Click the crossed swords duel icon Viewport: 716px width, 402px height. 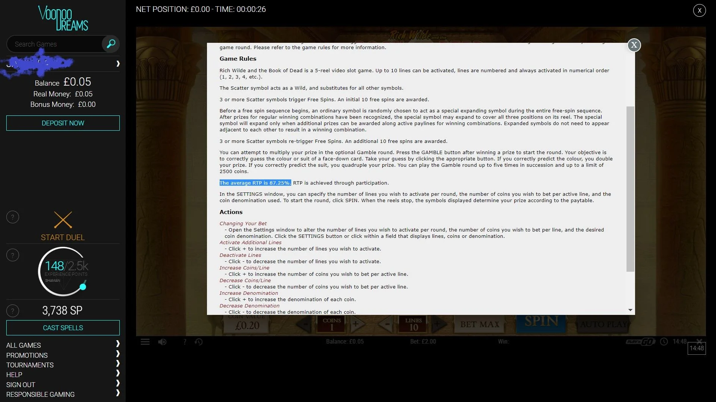pyautogui.click(x=63, y=220)
